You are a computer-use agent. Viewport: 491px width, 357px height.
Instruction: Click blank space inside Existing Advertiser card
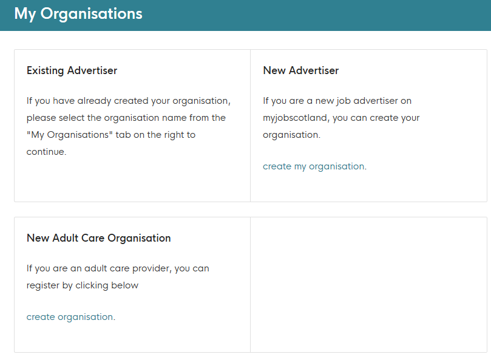[x=132, y=181]
